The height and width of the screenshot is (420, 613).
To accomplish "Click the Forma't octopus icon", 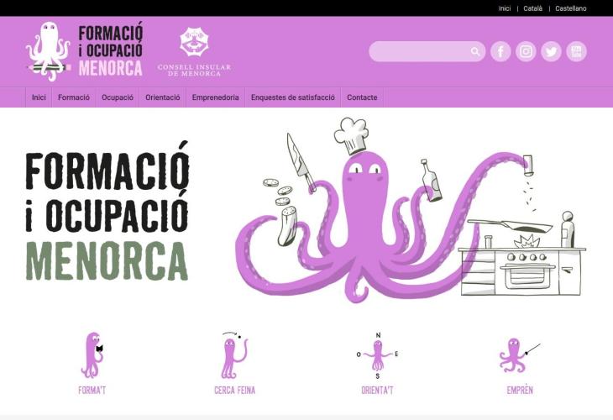I will pos(92,355).
